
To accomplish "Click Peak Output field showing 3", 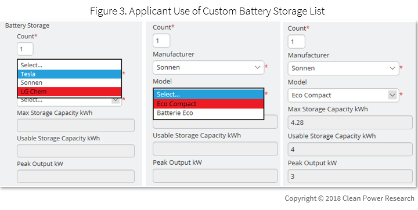I will click(x=350, y=176).
